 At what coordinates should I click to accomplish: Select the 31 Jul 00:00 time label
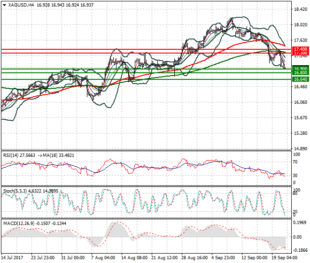pyautogui.click(x=73, y=258)
